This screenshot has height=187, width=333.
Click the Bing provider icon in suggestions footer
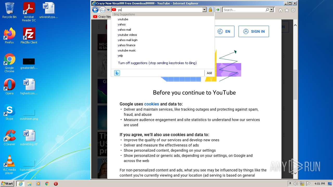117,73
